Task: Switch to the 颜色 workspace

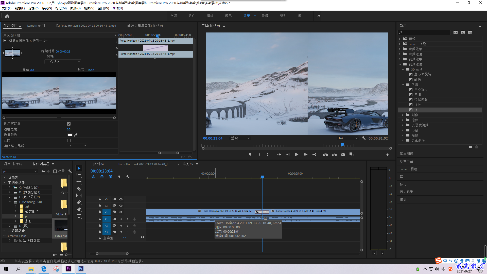Action: (x=228, y=16)
